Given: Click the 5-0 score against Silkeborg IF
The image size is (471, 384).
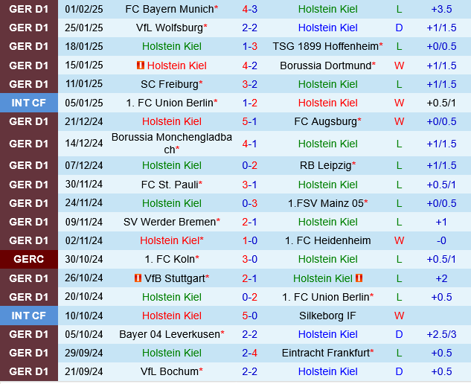Looking at the screenshot, I should pyautogui.click(x=249, y=316).
